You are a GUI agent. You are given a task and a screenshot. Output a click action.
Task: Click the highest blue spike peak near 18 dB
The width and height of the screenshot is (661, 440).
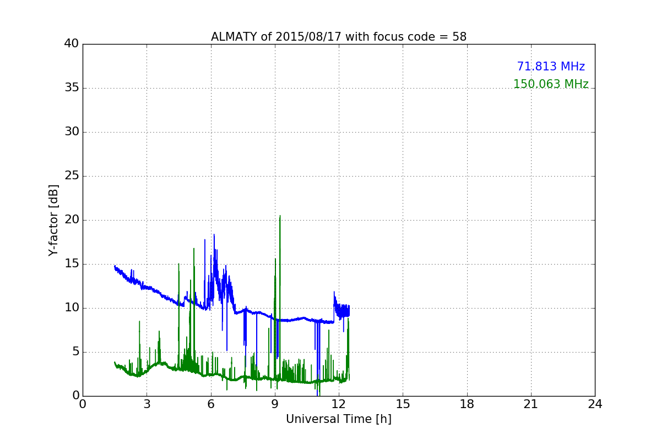(214, 235)
